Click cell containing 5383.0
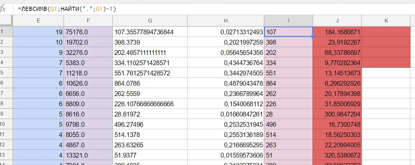Viewport: 415px width, 165px height. coord(88,63)
